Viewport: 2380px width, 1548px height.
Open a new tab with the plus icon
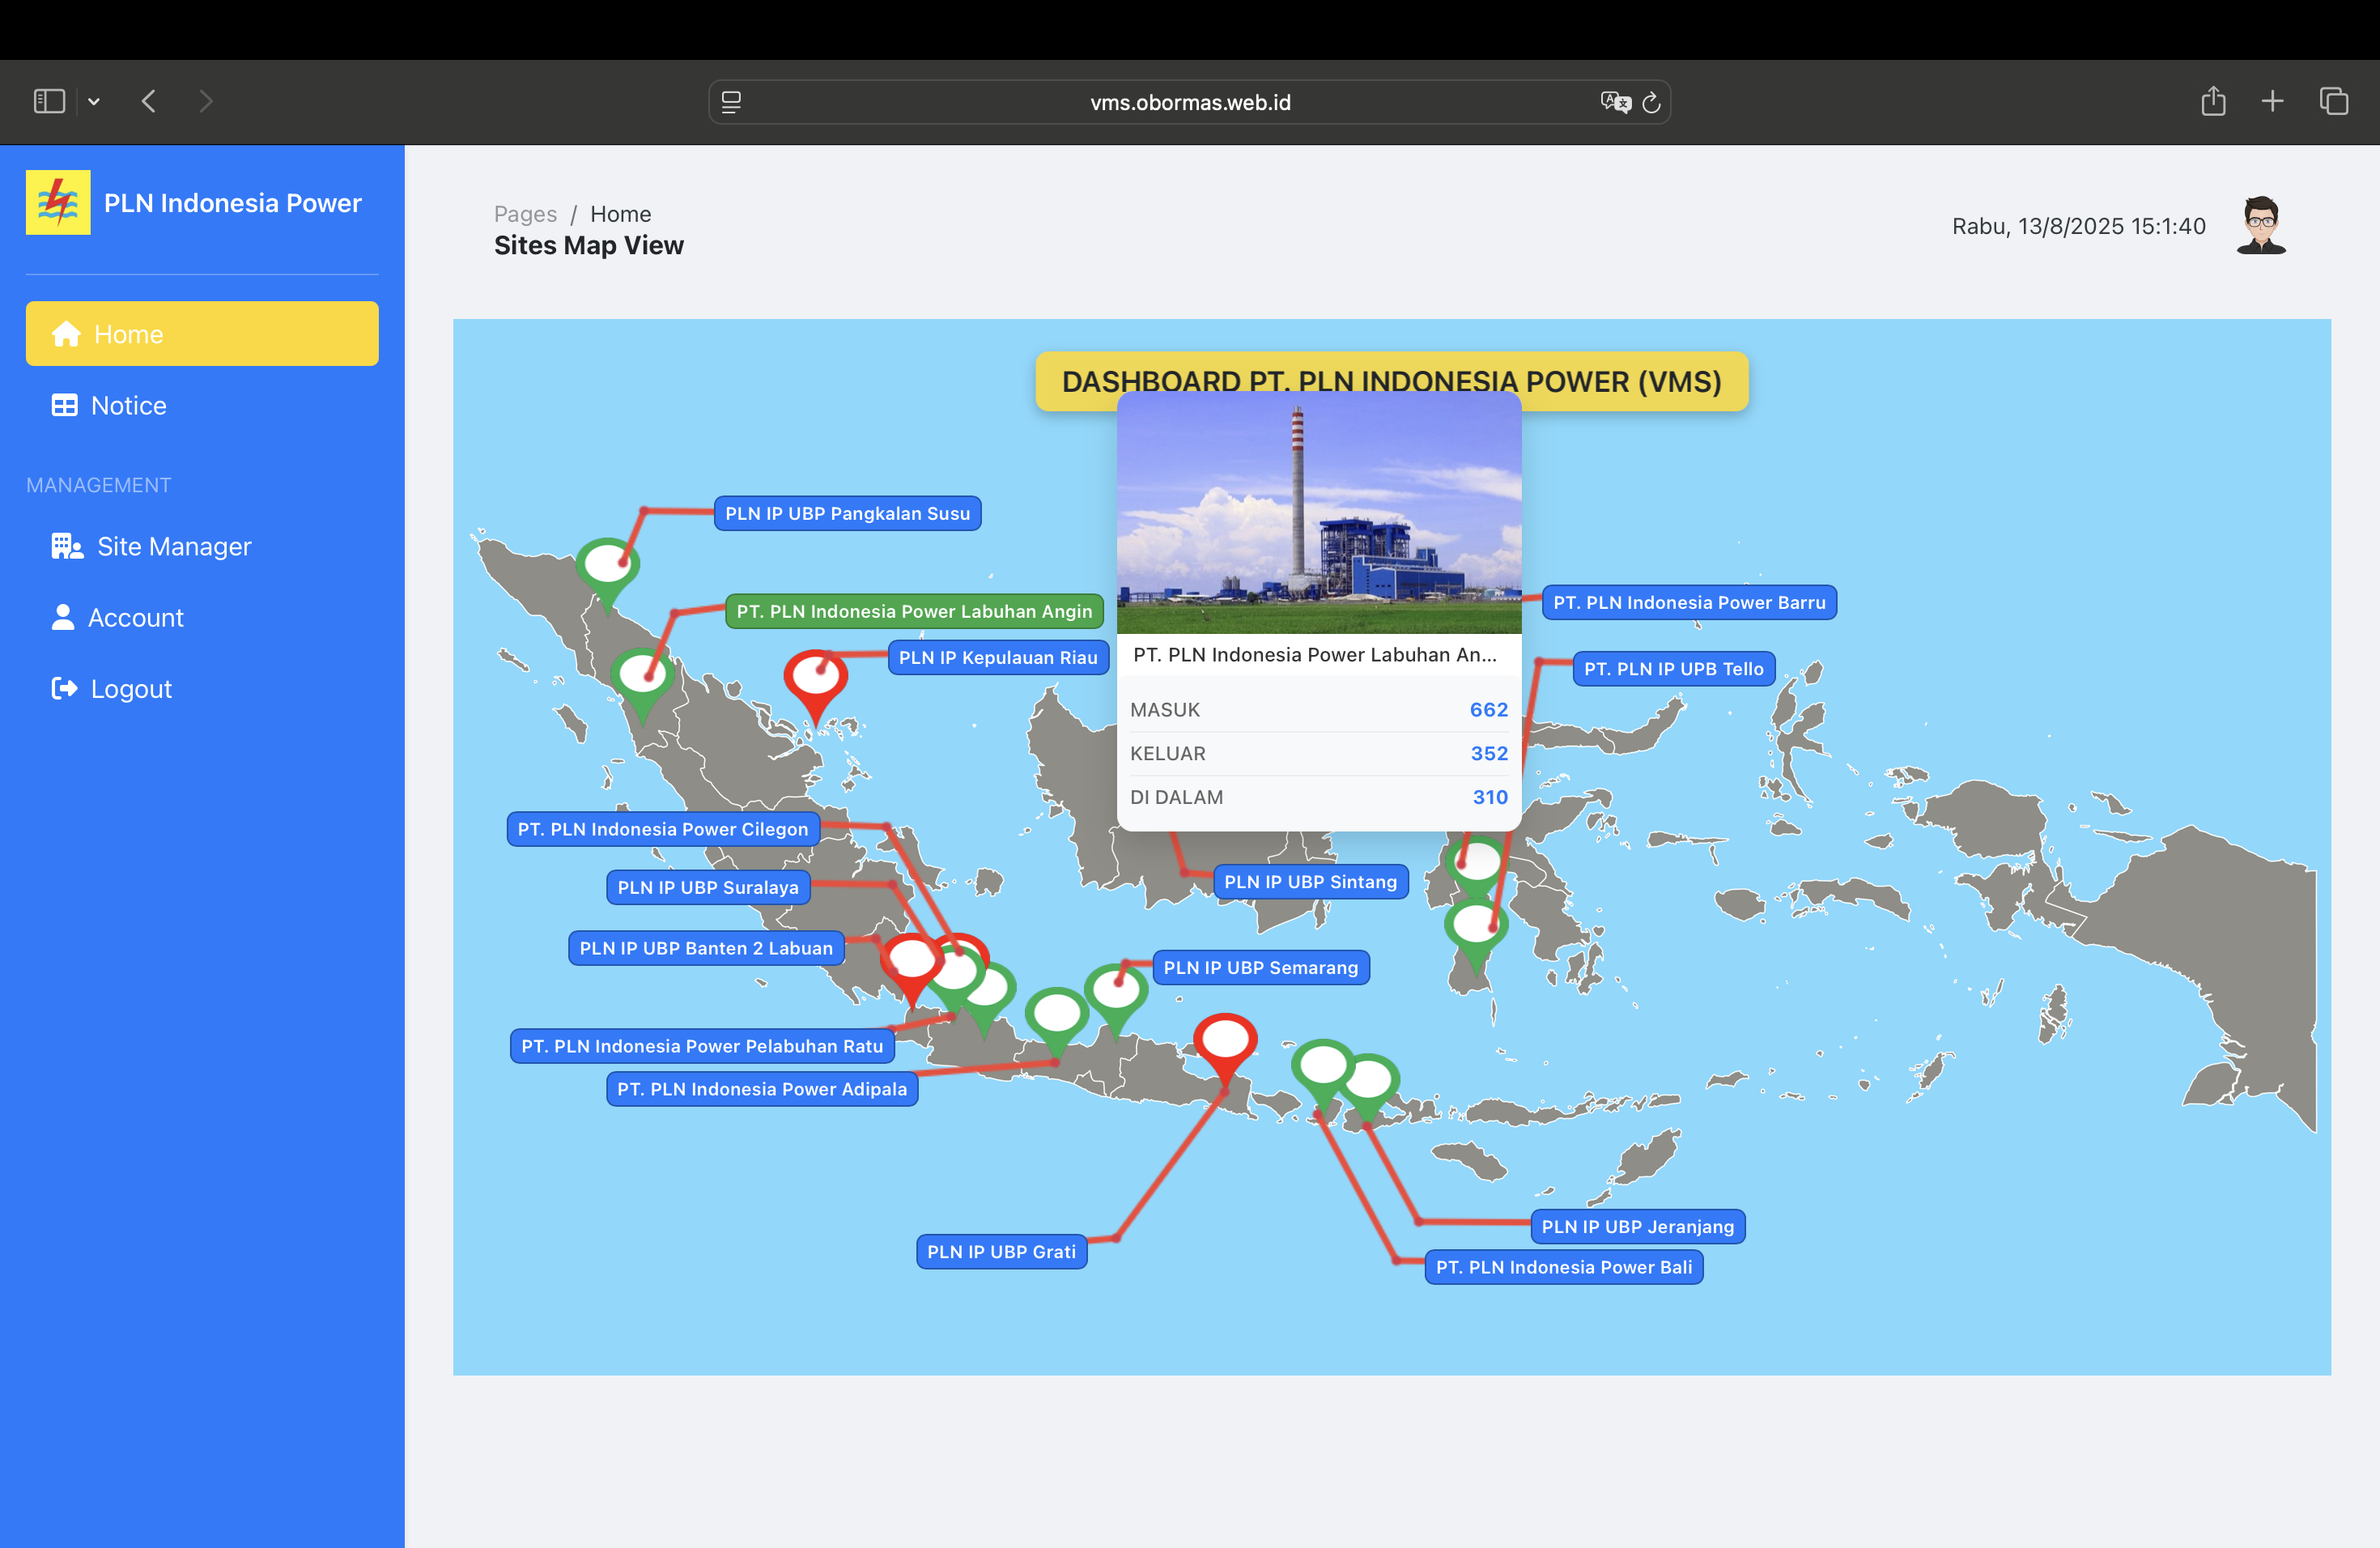pos(2272,101)
